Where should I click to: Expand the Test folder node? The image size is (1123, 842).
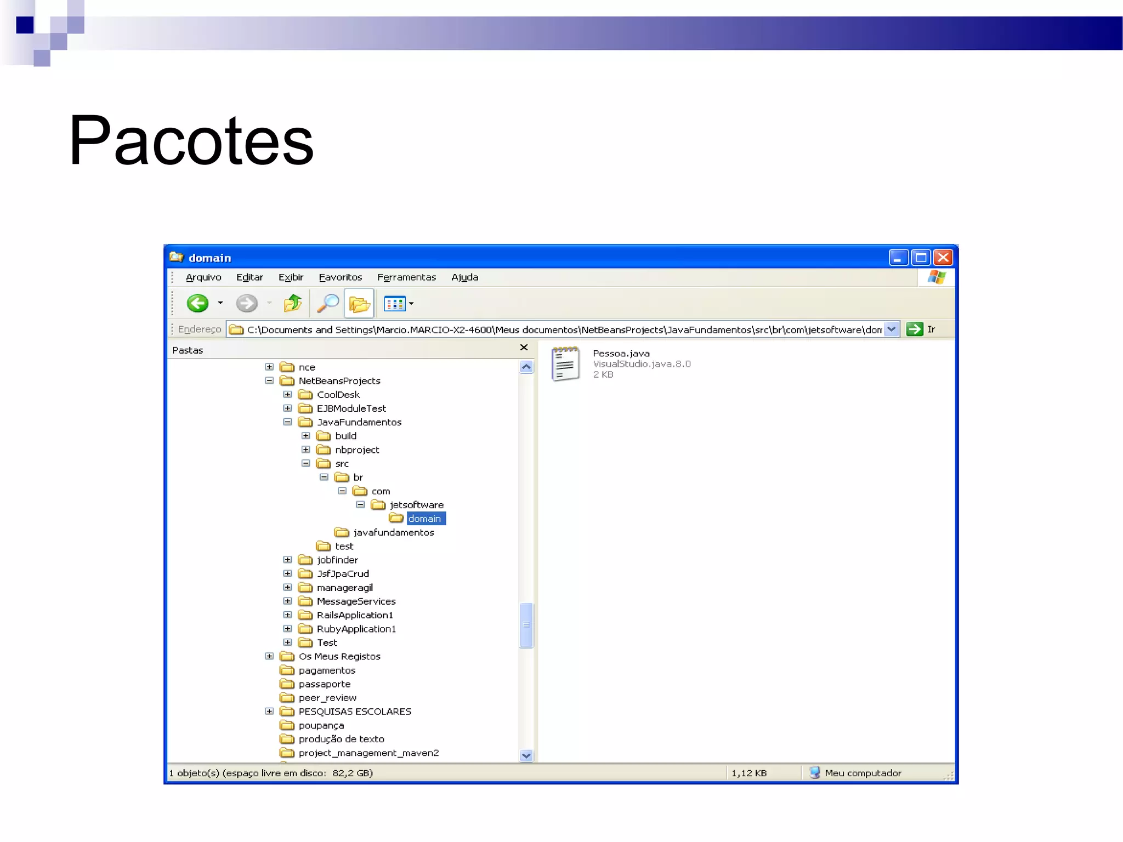pyautogui.click(x=287, y=642)
